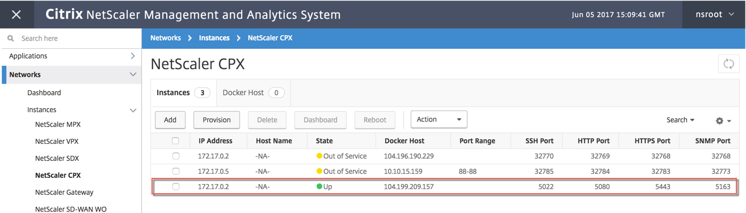
Task: Click the green Up state dot
Action: tap(319, 186)
